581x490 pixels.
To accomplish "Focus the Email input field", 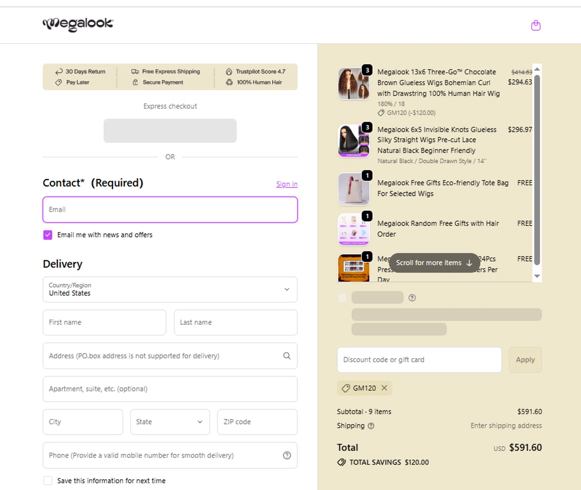I will tap(170, 209).
